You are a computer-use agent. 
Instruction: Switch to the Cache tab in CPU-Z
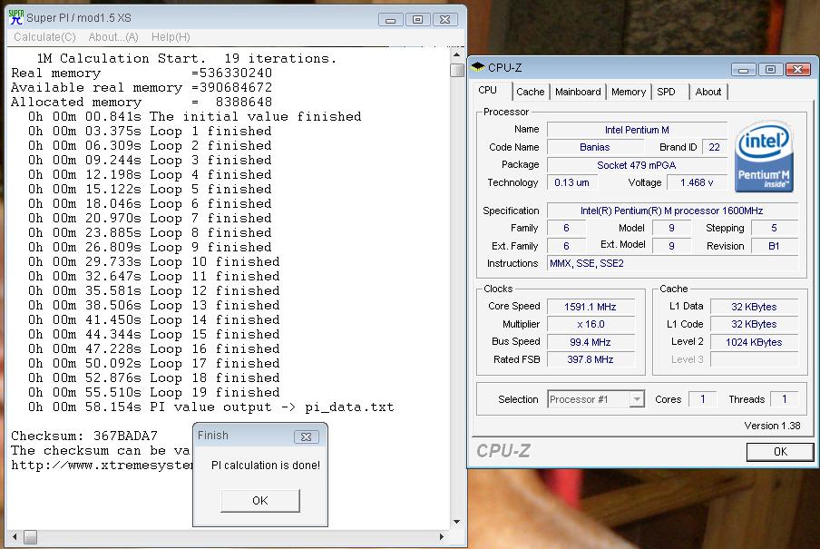click(531, 92)
